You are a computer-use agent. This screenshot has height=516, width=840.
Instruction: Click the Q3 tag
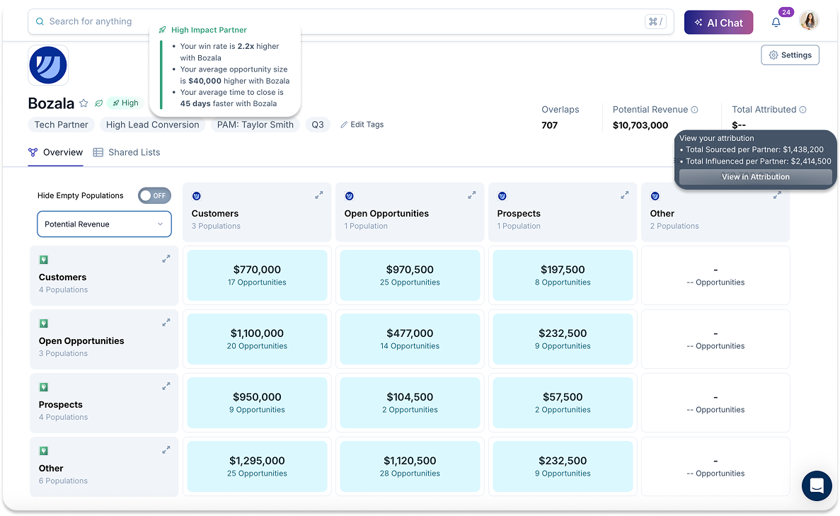tap(318, 125)
